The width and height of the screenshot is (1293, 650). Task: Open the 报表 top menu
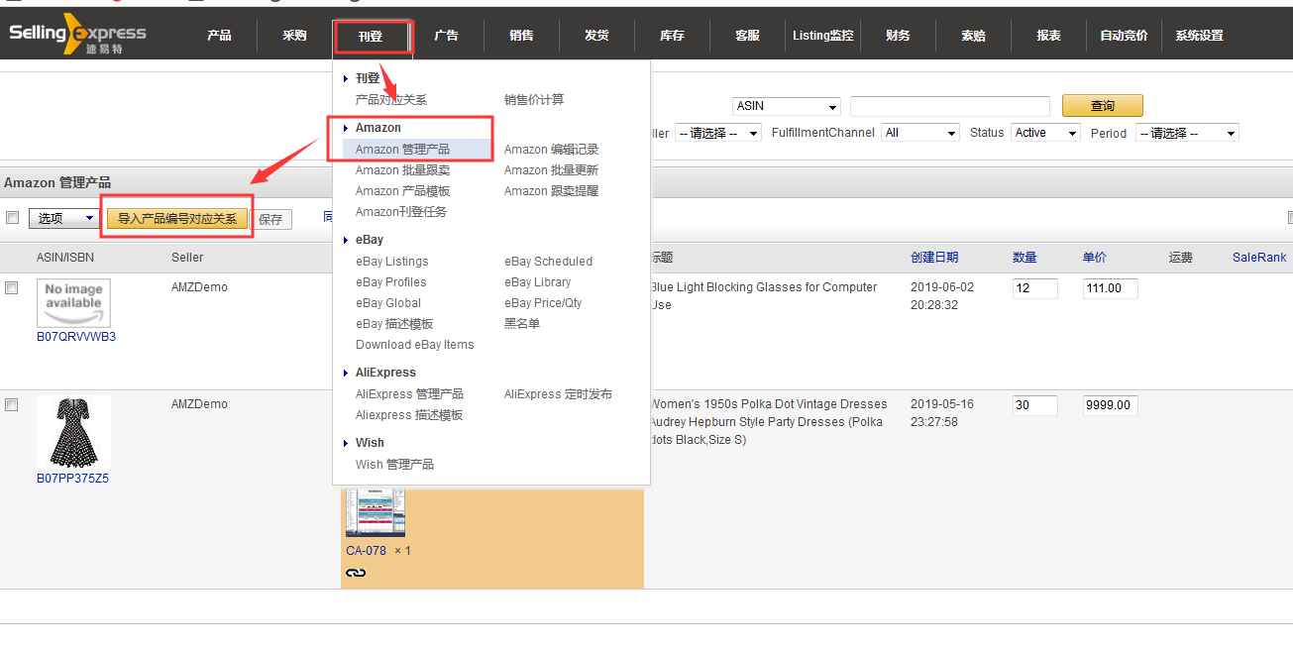(1048, 36)
